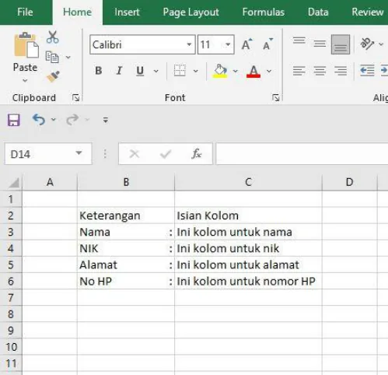Select the No HP cell
The width and height of the screenshot is (388, 375).
pos(126,281)
